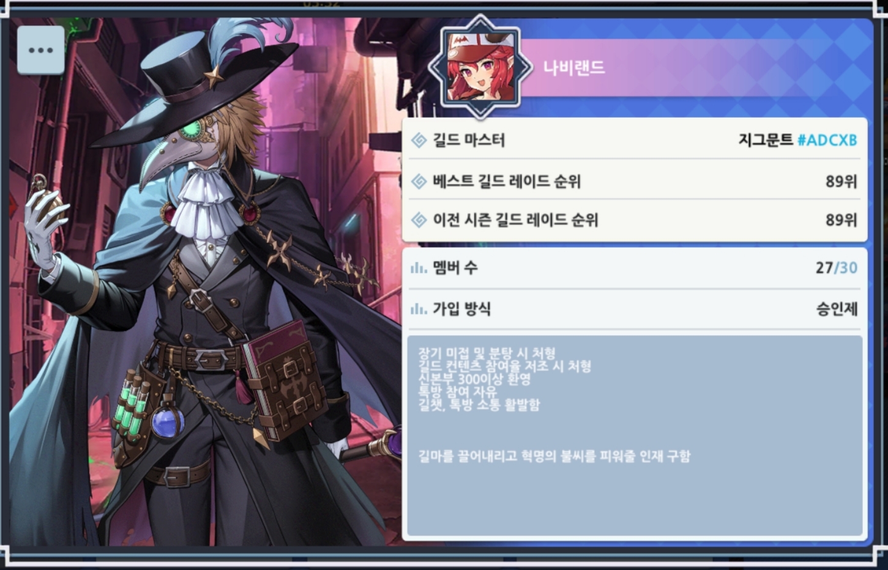Select the guild name 나비랜드
This screenshot has width=888, height=570.
tap(574, 67)
